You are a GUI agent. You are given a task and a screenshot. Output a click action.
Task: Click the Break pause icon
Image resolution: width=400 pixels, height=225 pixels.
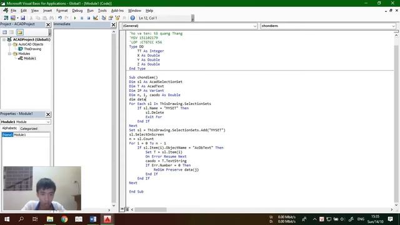82,18
